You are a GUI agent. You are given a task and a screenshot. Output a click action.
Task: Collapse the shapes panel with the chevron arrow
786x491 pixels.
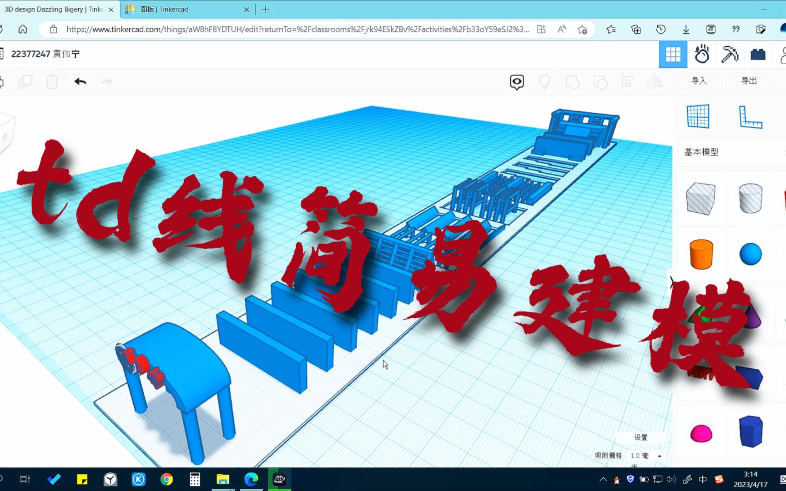672,283
